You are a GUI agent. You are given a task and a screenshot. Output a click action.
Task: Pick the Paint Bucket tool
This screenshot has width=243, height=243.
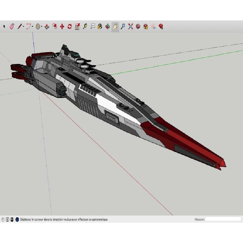[x=100, y=27]
